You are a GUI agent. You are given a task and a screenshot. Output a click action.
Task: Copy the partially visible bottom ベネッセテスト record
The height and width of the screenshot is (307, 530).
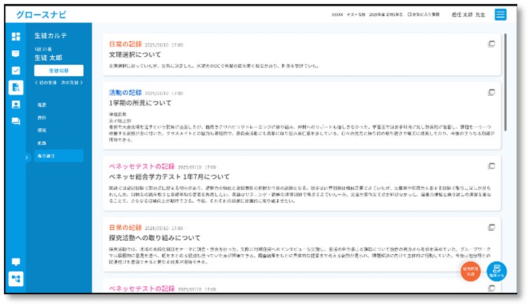tap(491, 288)
